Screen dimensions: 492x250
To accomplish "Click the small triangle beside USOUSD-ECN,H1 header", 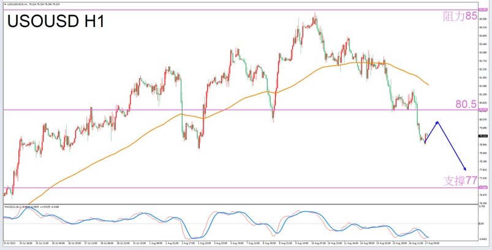I will [x=5, y=5].
